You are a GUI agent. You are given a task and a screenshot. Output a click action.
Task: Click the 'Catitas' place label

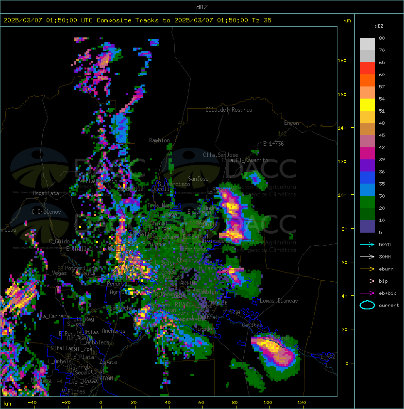252,325
